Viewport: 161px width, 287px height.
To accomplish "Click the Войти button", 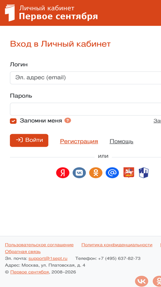I will 29,140.
